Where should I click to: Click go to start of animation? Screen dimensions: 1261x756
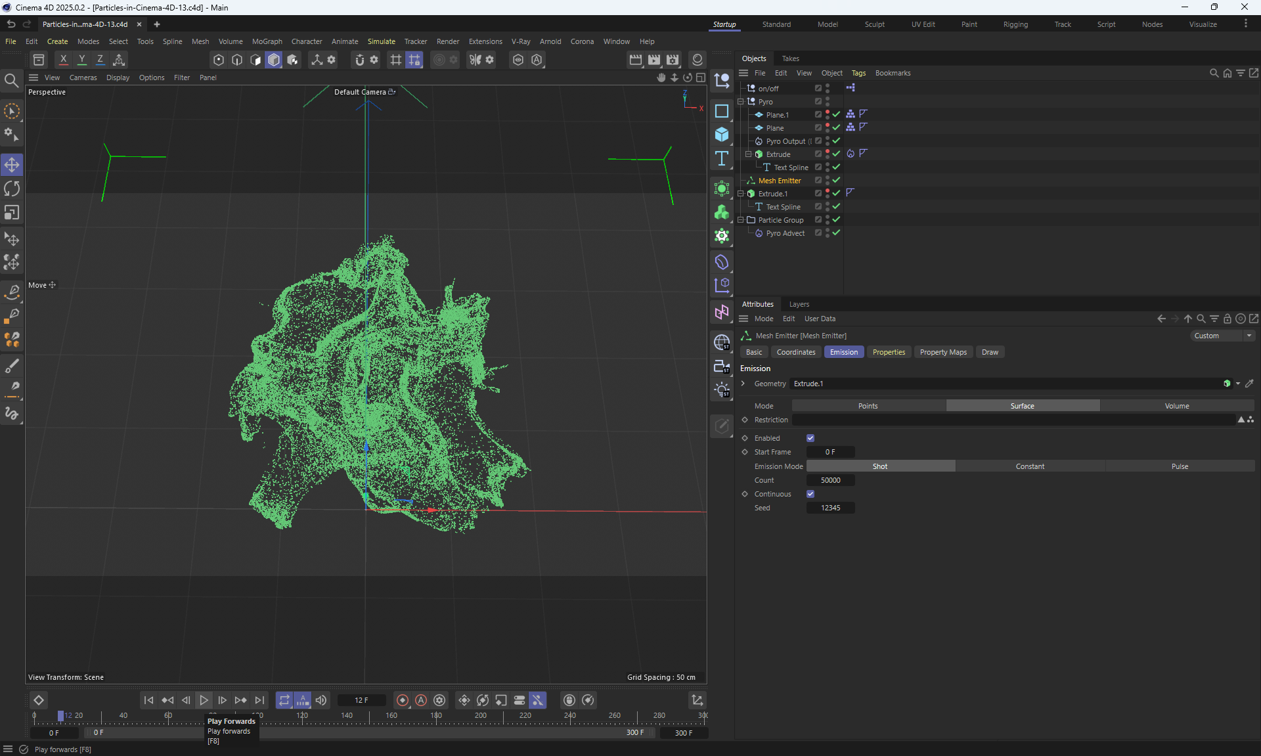(x=149, y=700)
